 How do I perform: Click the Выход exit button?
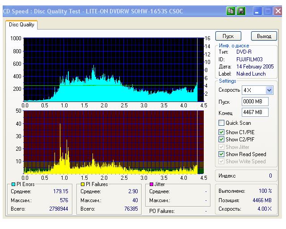[x=264, y=36]
